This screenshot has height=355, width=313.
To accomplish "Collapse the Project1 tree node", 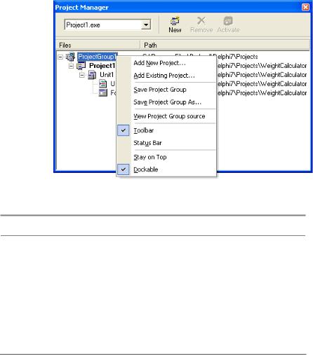I will pos(71,66).
